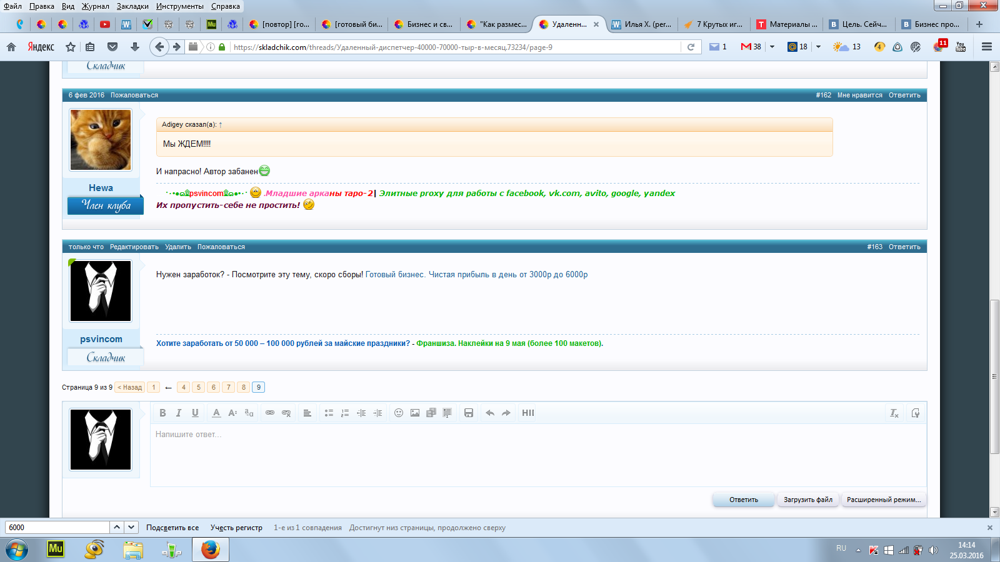
Task: Click the insert link icon in editor
Action: point(270,413)
